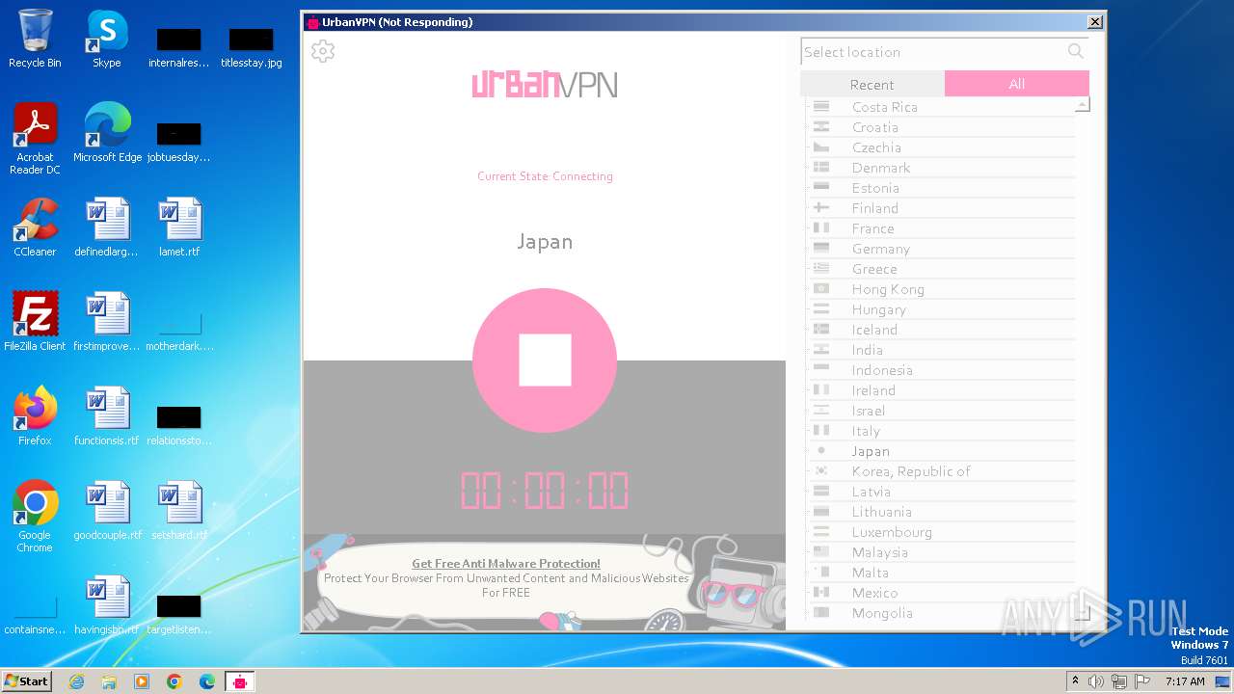
Task: Choose Finland as VPN location
Action: tap(941, 208)
